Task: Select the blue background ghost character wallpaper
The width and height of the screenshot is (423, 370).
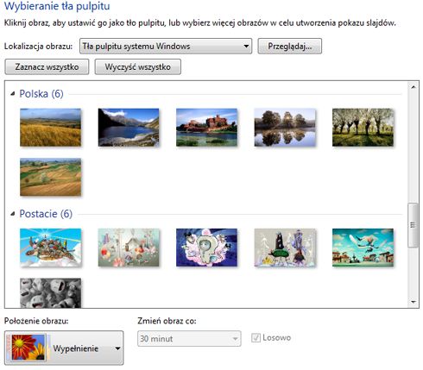Action: pyautogui.click(x=206, y=248)
